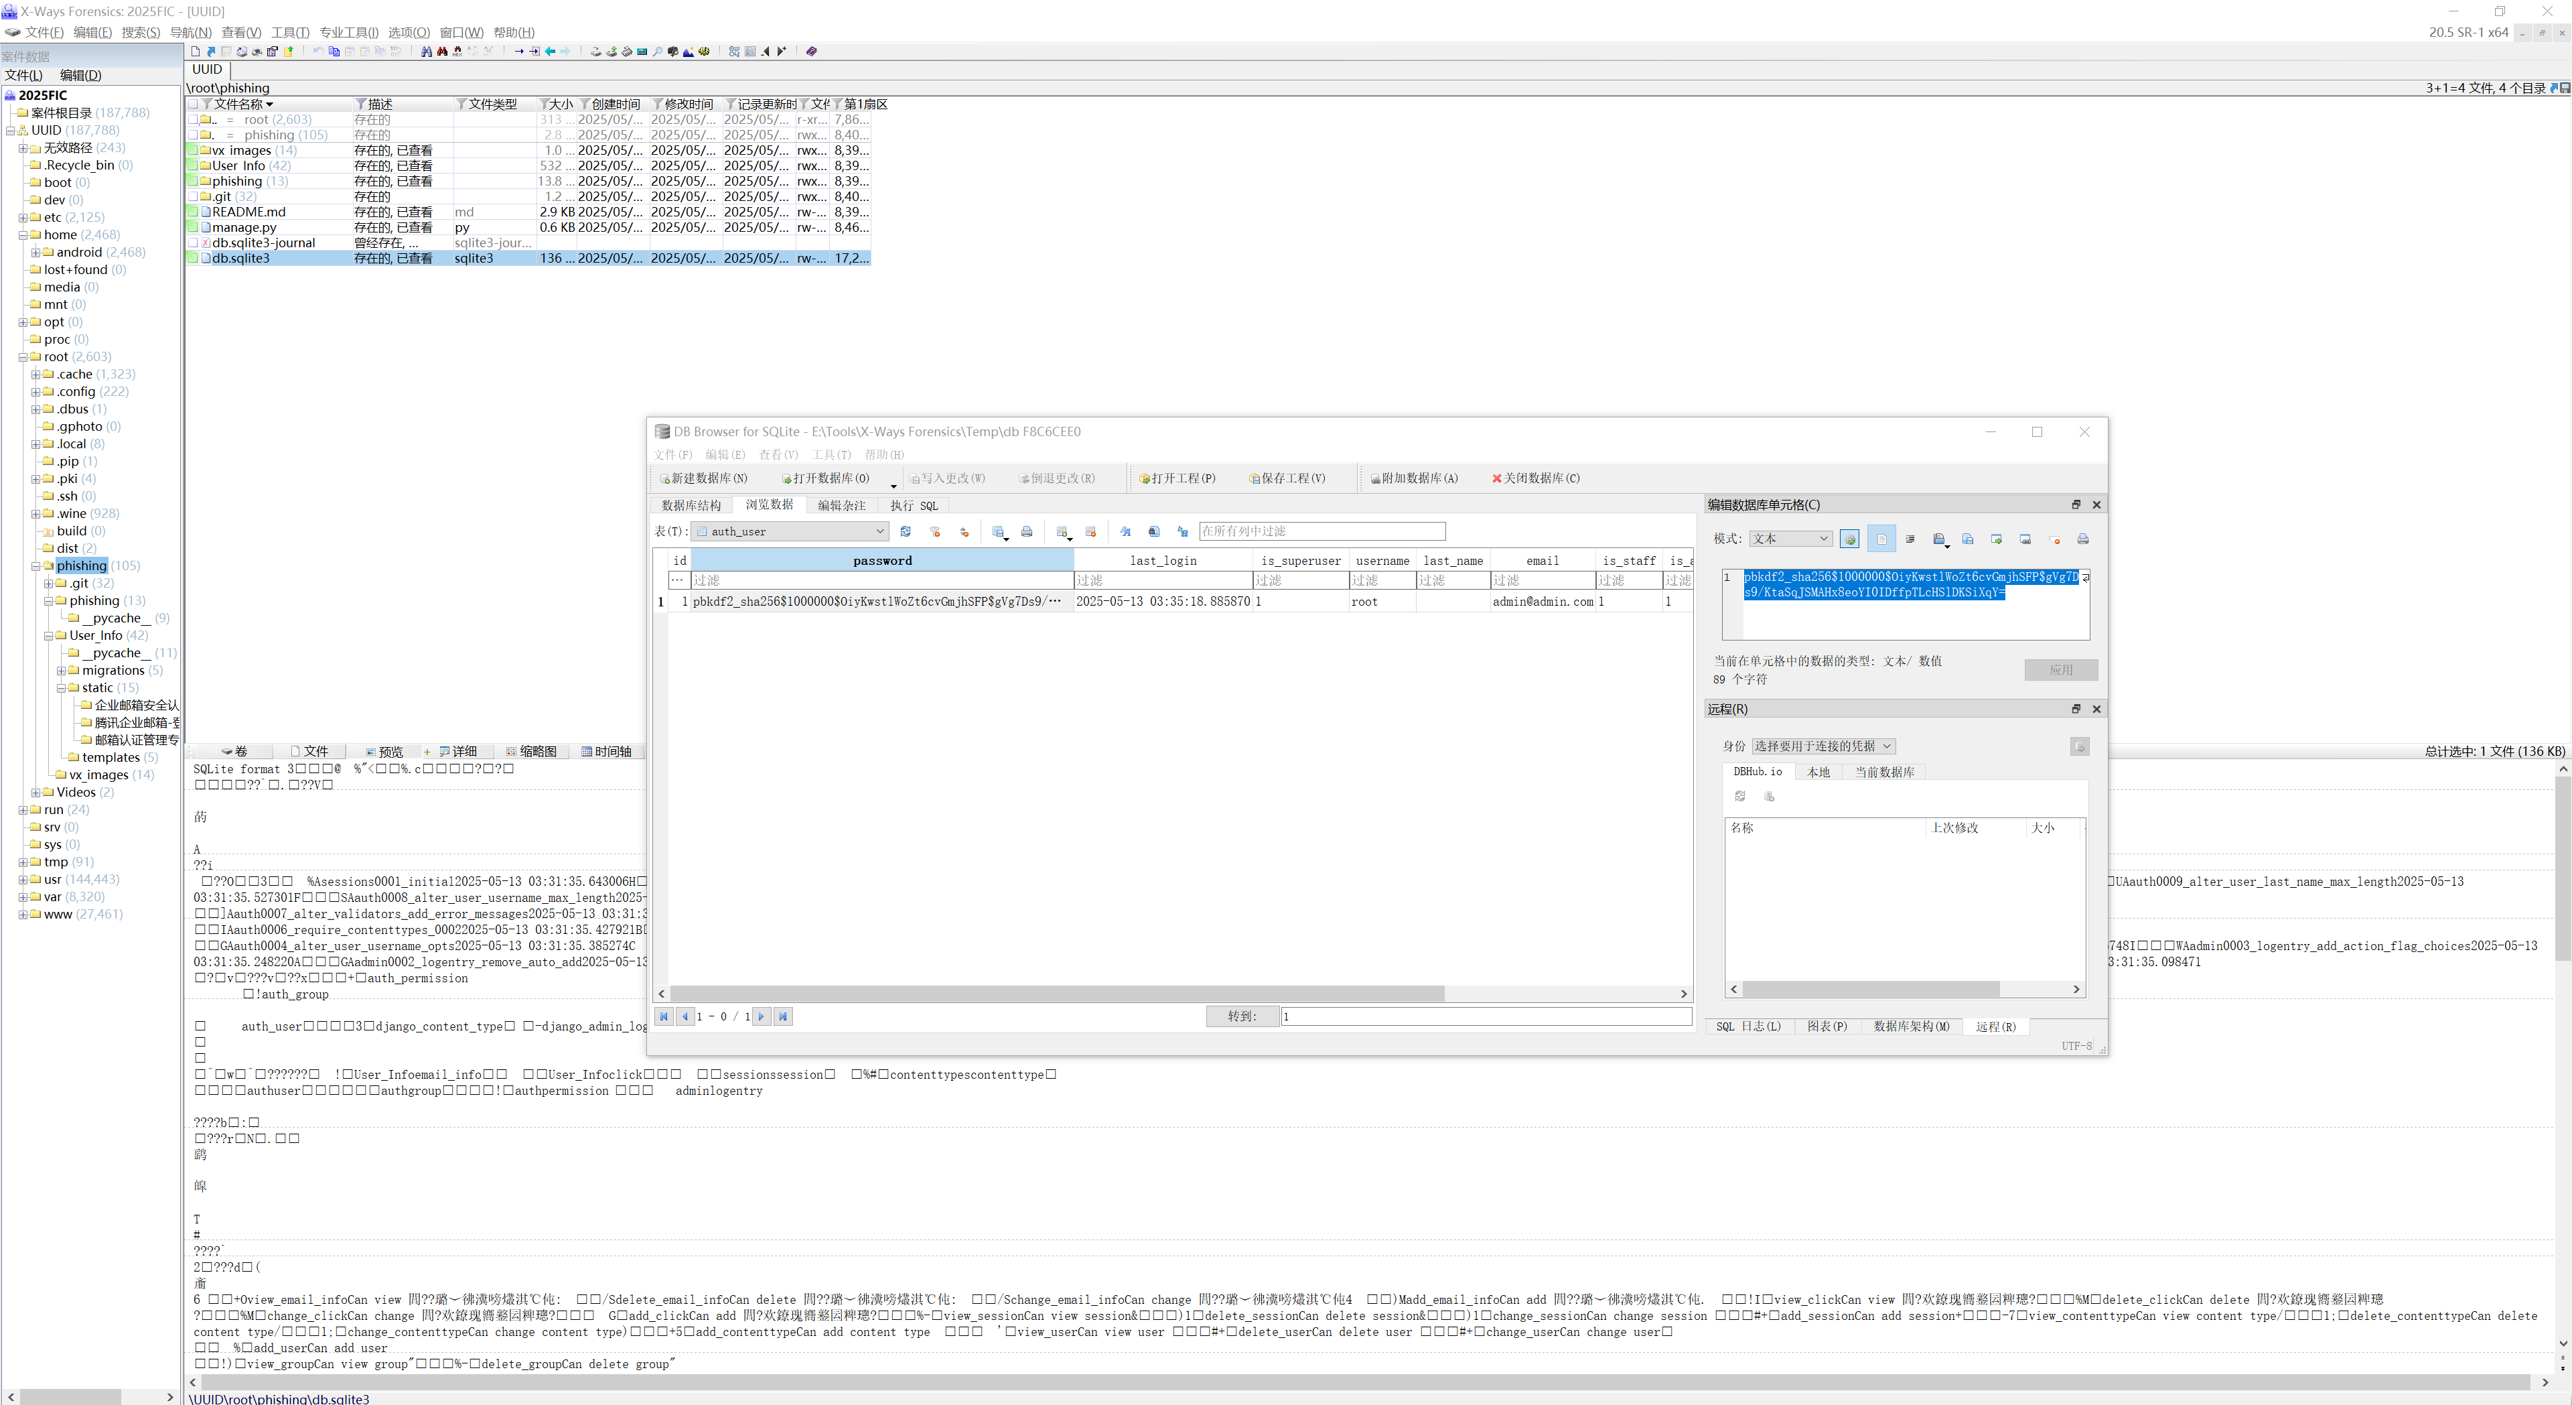Tick the checkbox beside manage.py

193,228
